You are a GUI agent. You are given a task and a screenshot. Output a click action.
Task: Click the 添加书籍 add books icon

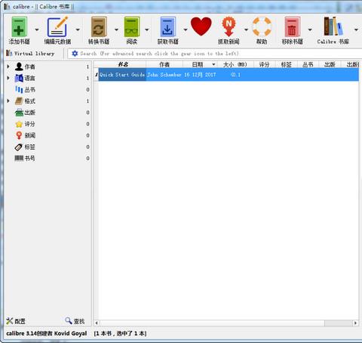point(19,27)
